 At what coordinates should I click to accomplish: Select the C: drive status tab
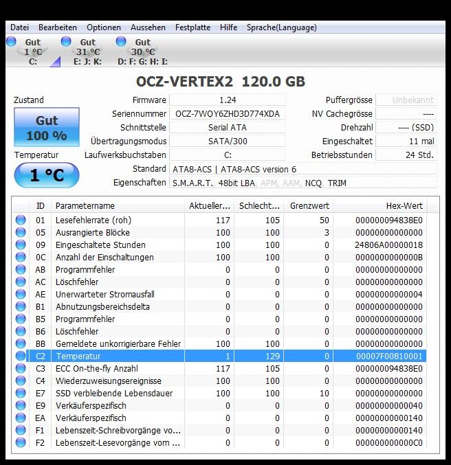[33, 52]
